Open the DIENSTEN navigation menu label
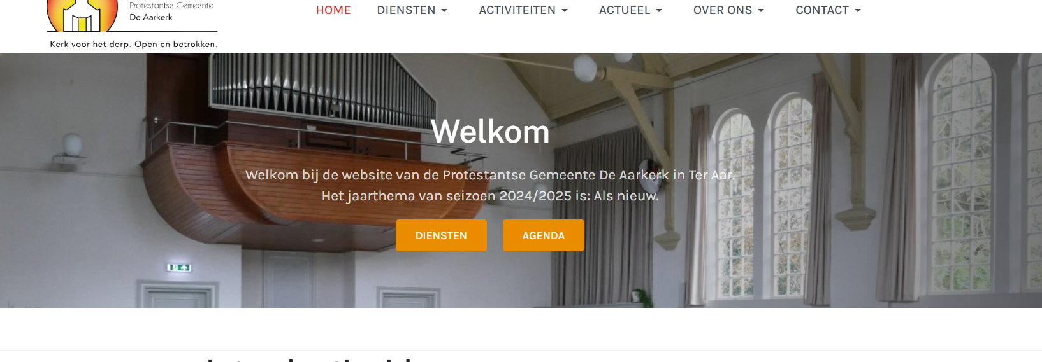Screen dimensions: 1042x362 pyautogui.click(x=406, y=10)
